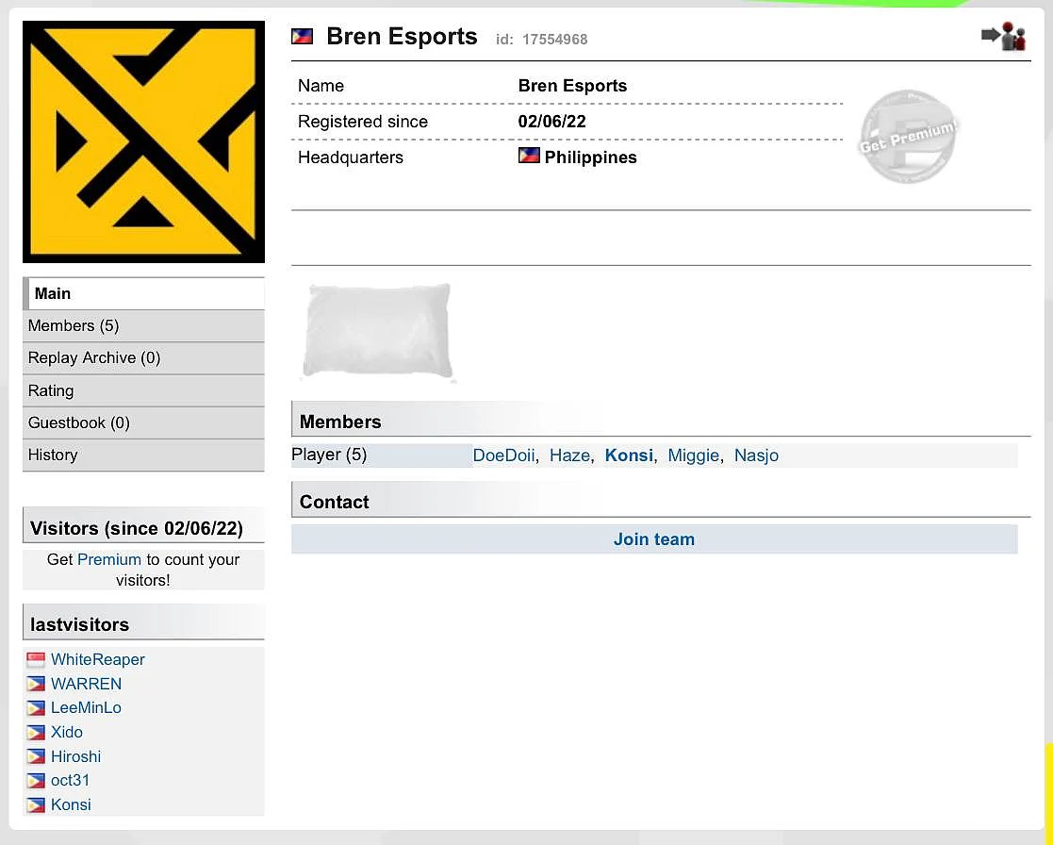Viewport: 1053px width, 845px height.
Task: Visit oct31's profile link
Action: [70, 781]
